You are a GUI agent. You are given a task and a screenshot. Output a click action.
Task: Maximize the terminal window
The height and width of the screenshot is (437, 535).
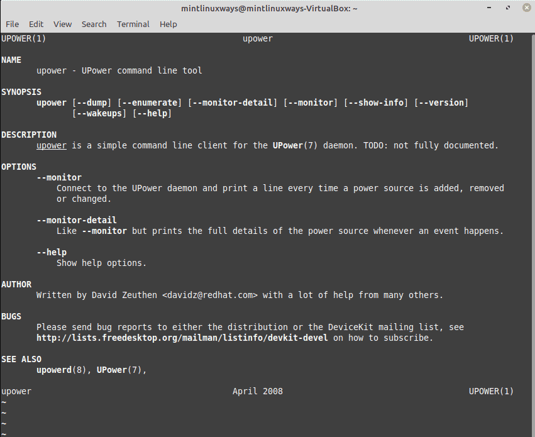(508, 8)
